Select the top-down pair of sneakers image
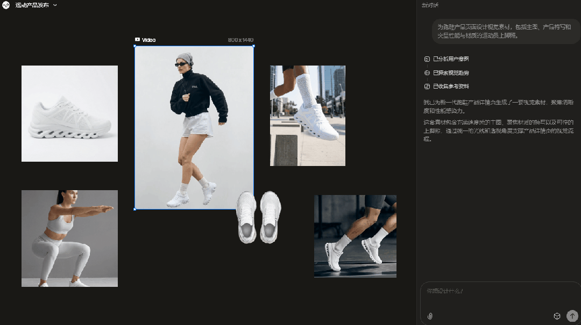The height and width of the screenshot is (325, 581). tap(259, 217)
